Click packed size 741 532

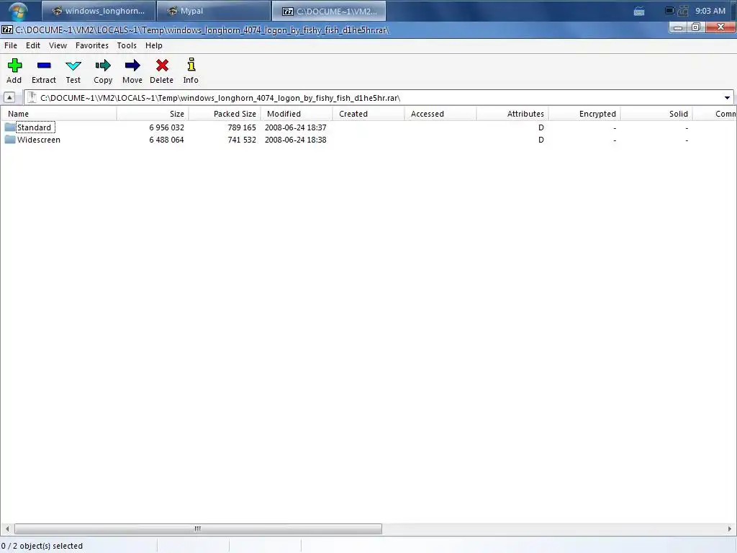[x=242, y=140]
